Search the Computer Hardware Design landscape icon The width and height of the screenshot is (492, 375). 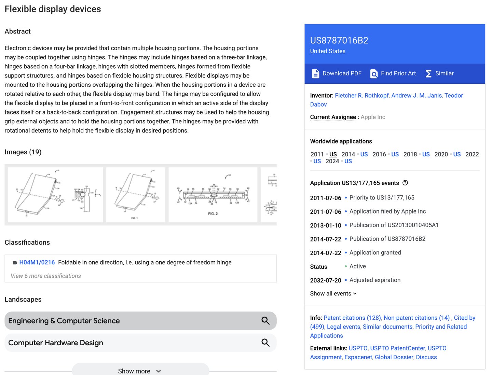pos(265,343)
